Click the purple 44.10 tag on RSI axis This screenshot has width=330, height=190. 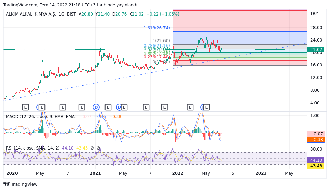point(316,160)
